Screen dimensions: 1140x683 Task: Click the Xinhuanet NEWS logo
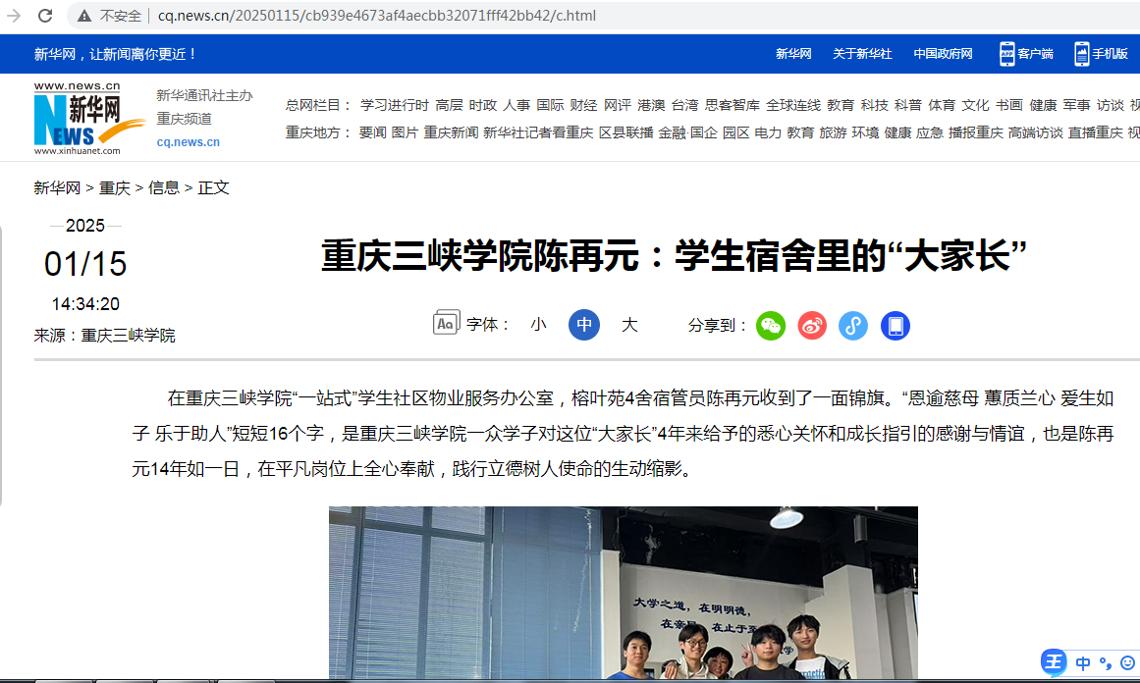click(88, 119)
